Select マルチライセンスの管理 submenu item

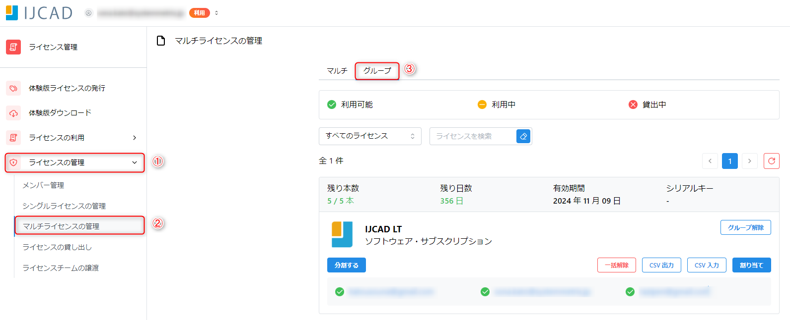pyautogui.click(x=79, y=225)
